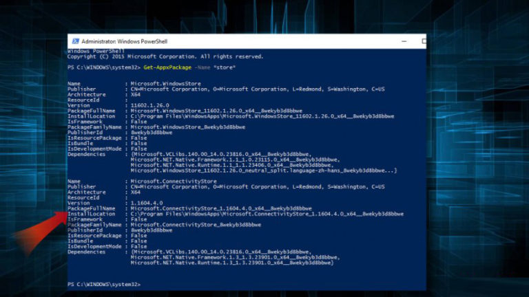Click the Get-AppxPackage command text
Viewport: 529px width, 297px height.
[x=167, y=67]
